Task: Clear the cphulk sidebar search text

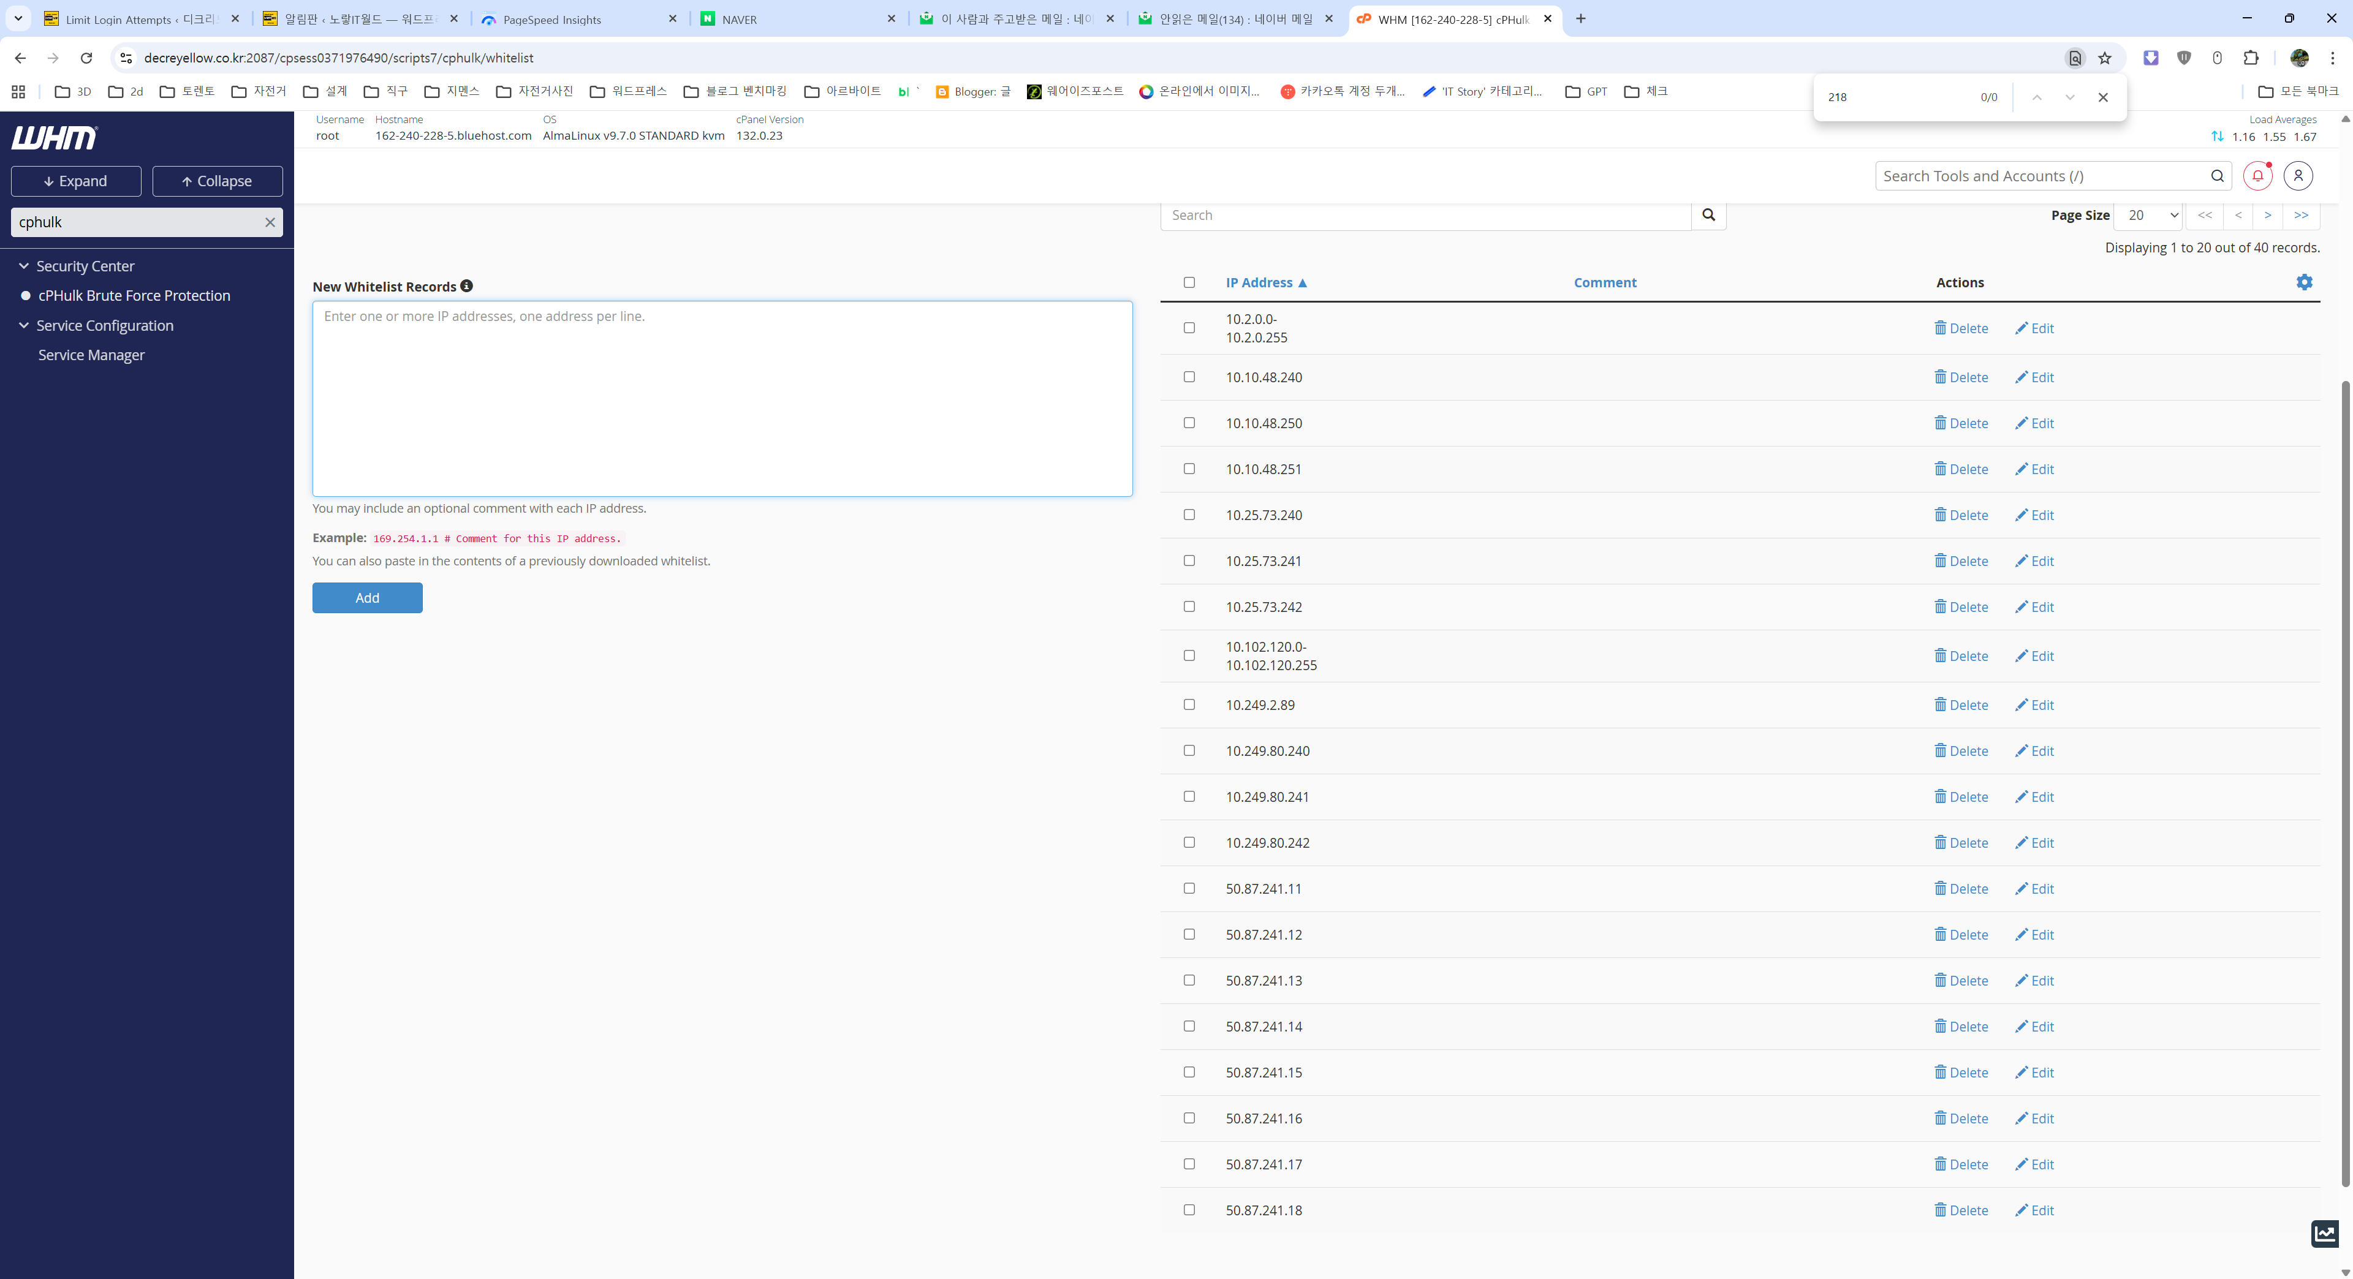Action: 270,222
